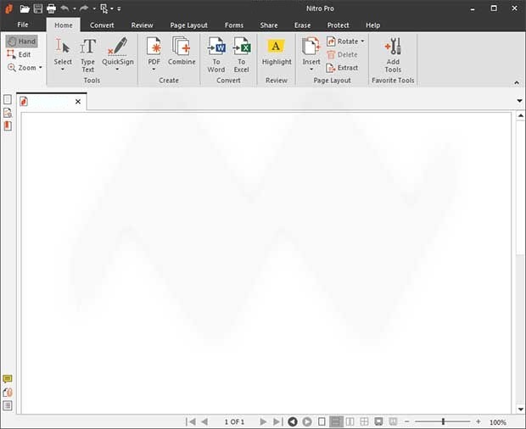Switch to facing pages view
Viewport: 526px width, 429px height.
pos(350,421)
